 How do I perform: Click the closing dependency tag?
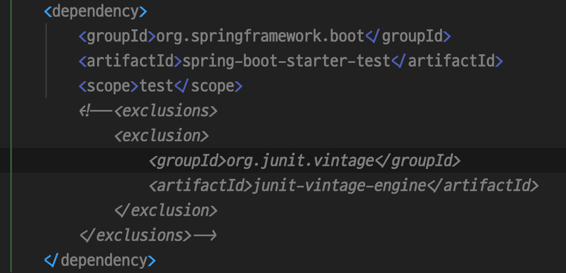100,260
